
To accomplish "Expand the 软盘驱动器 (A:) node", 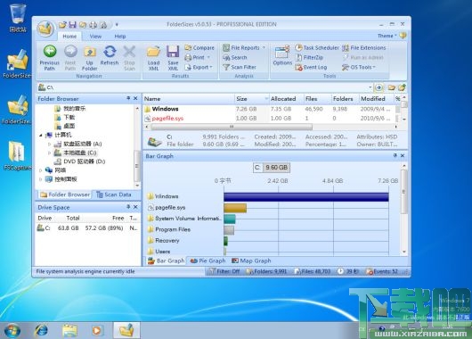I will pyautogui.click(x=49, y=145).
